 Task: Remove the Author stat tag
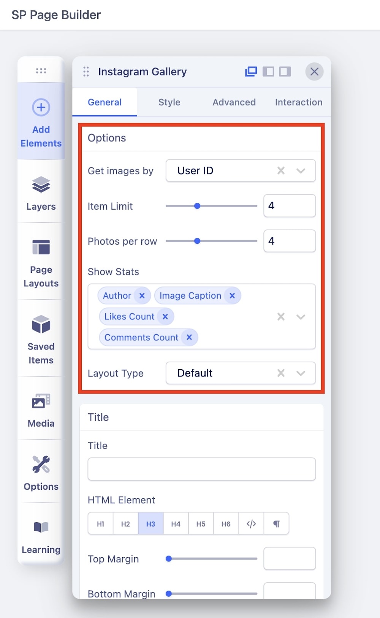click(142, 296)
